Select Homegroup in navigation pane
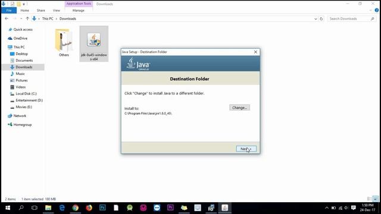 (23, 125)
